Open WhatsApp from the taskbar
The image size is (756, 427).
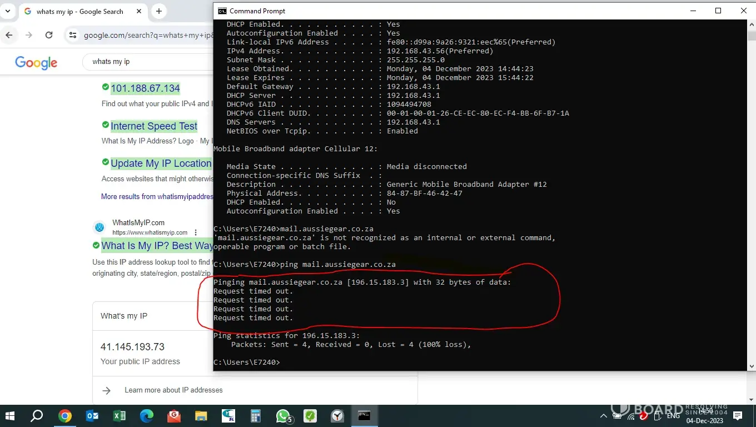283,415
